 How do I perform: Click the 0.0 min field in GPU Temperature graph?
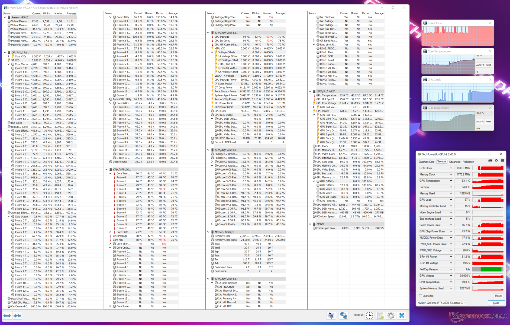pos(483,128)
